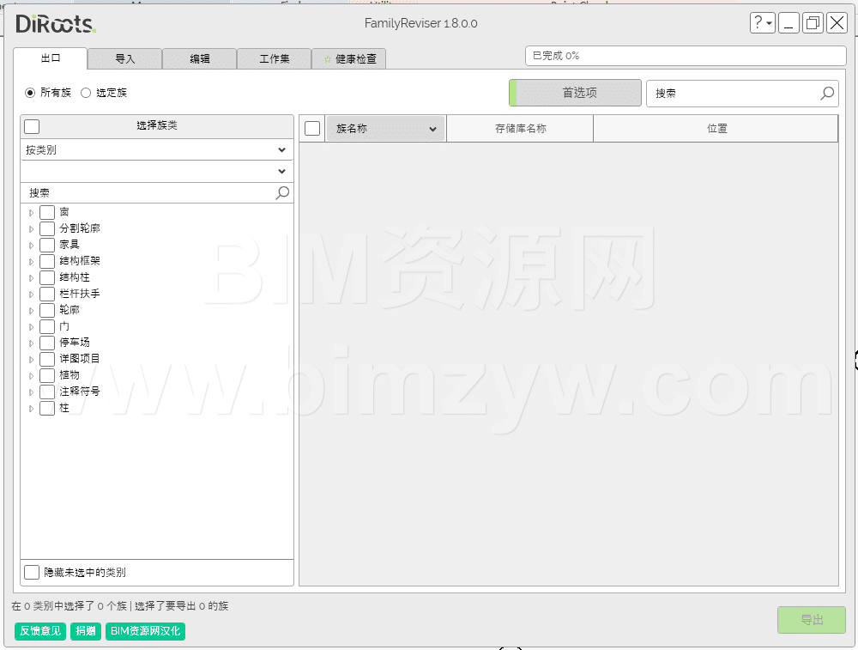Check the 隐藏未选中的类别 checkbox
The width and height of the screenshot is (858, 650).
[32, 572]
